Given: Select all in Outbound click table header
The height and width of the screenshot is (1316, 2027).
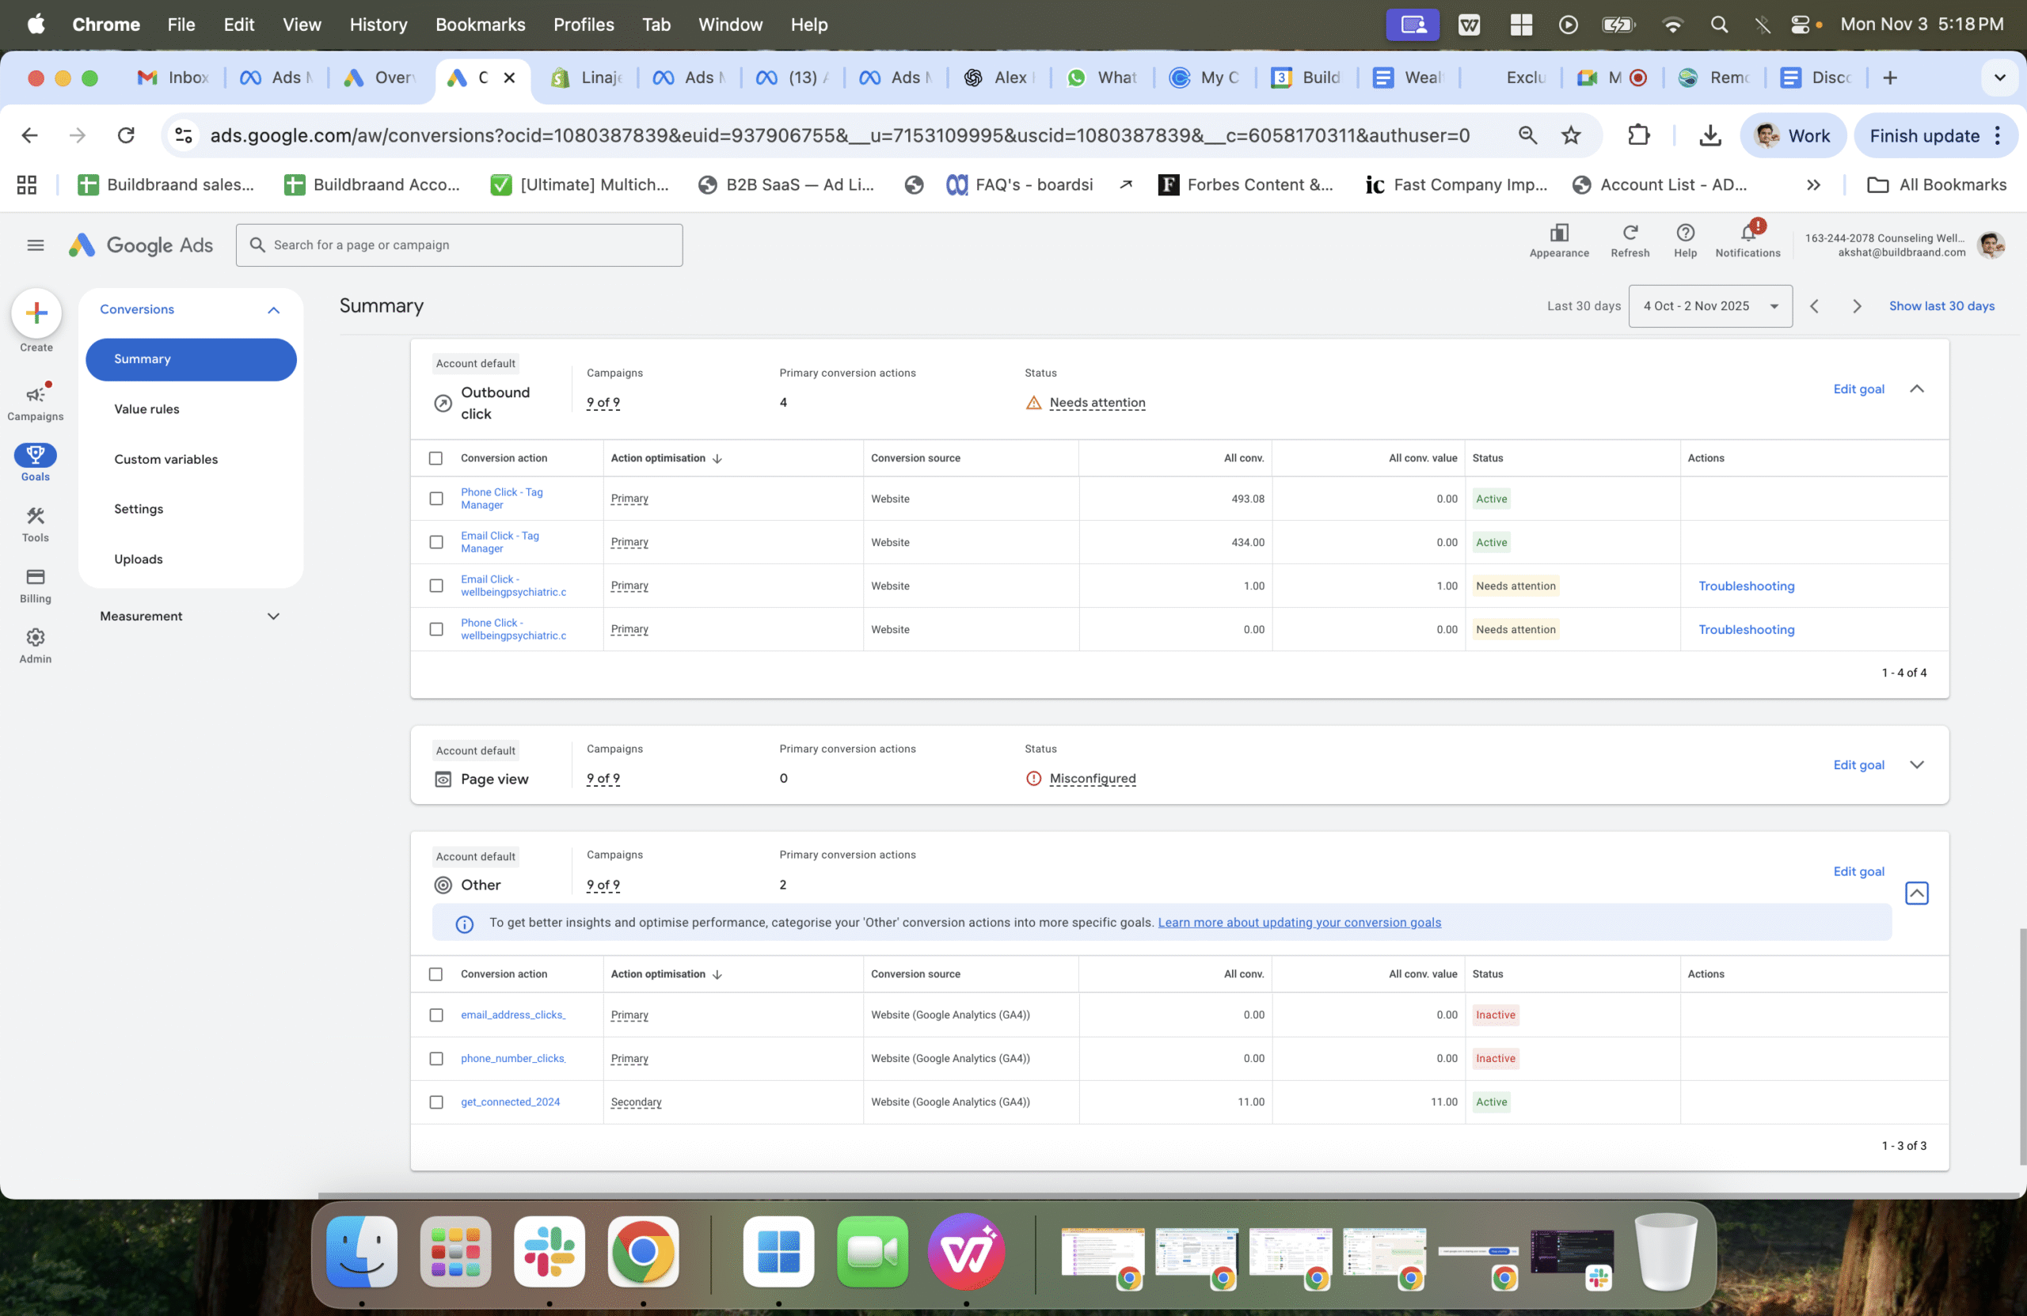Looking at the screenshot, I should pos(436,458).
